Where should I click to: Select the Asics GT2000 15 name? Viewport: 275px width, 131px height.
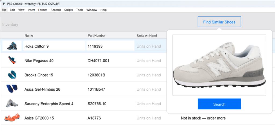click(x=39, y=118)
